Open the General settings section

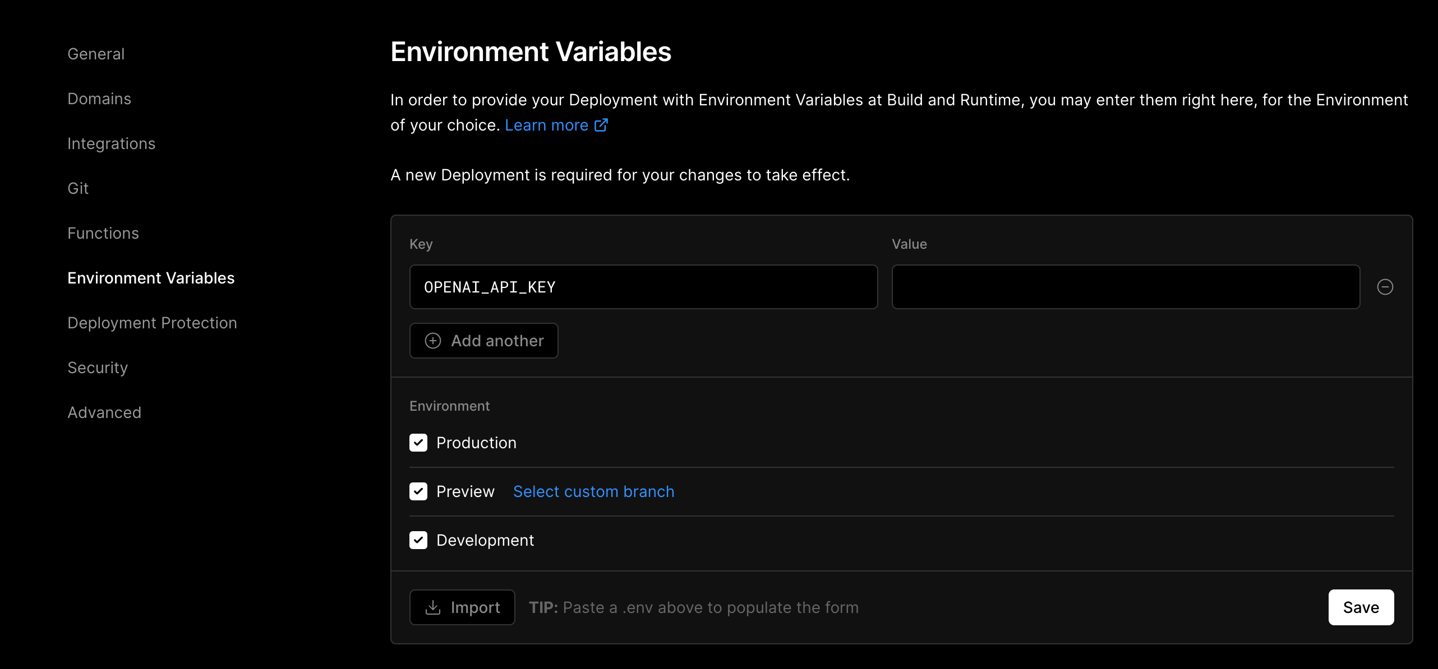(96, 54)
